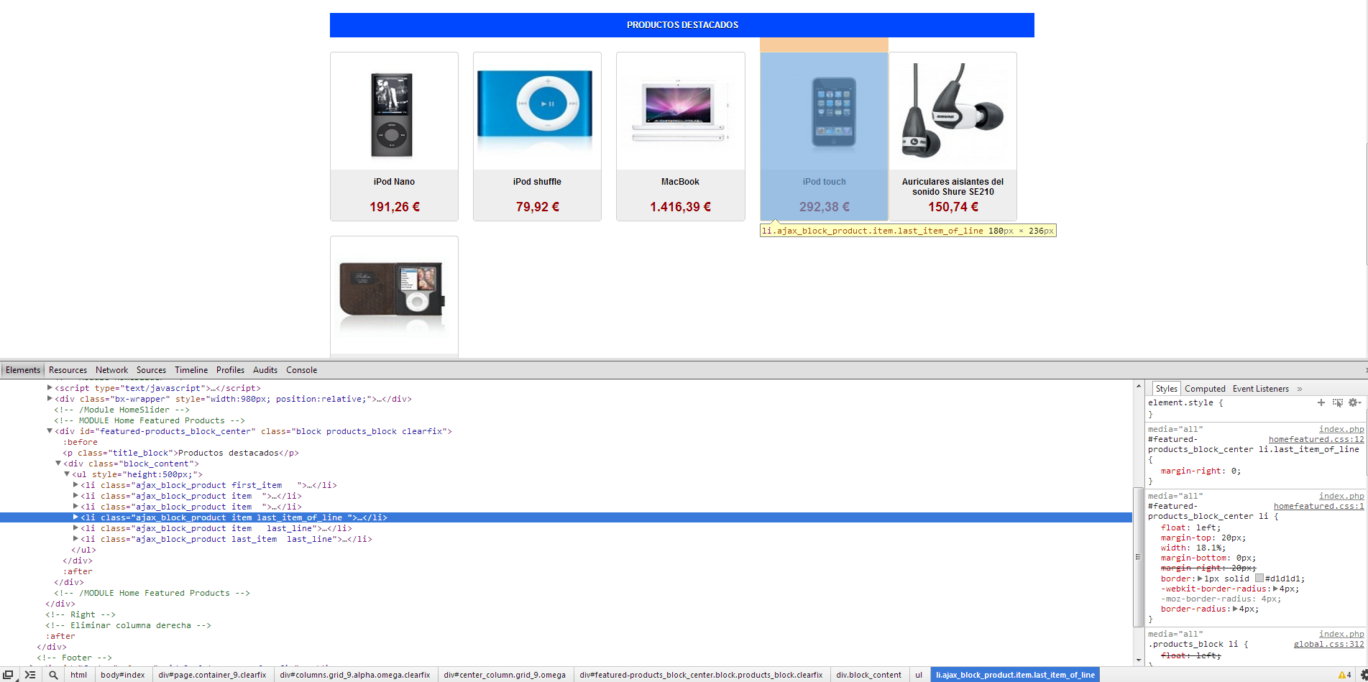Expand the 'last_item last_line' li node
Viewport: 1368px width, 682px height.
click(75, 539)
